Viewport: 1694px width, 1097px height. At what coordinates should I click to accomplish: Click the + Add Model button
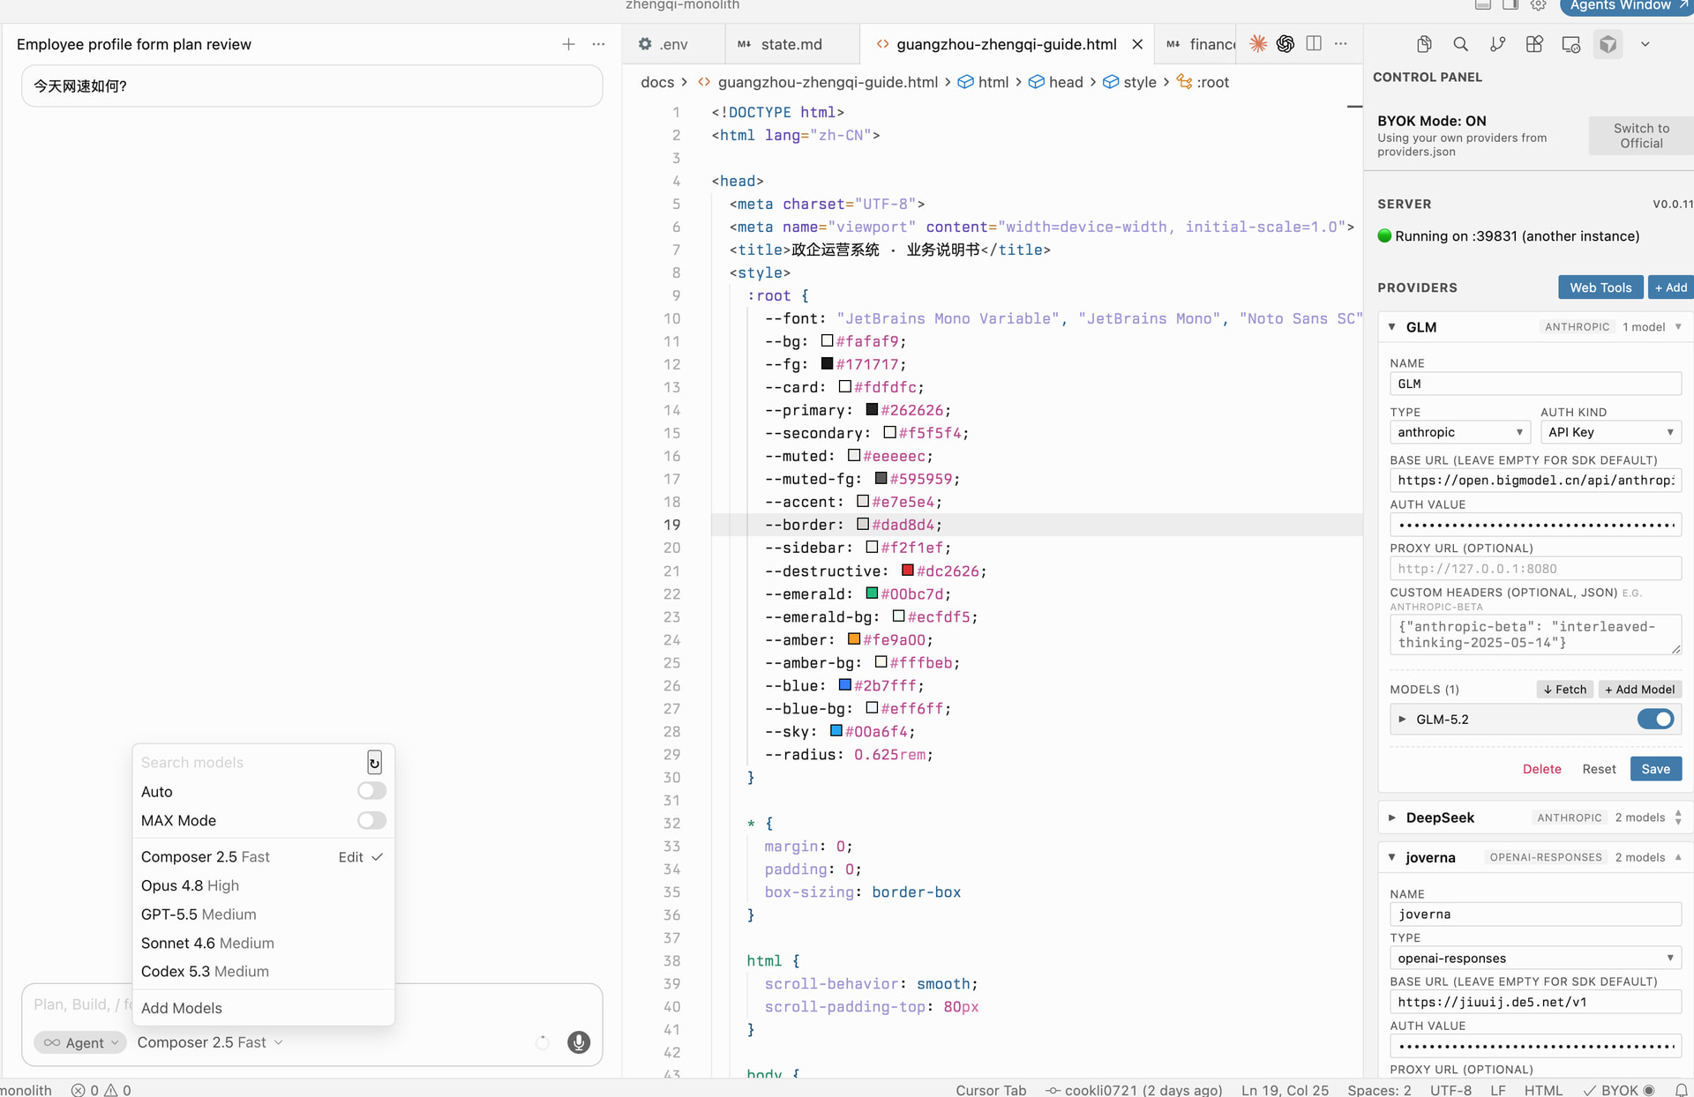(1640, 690)
